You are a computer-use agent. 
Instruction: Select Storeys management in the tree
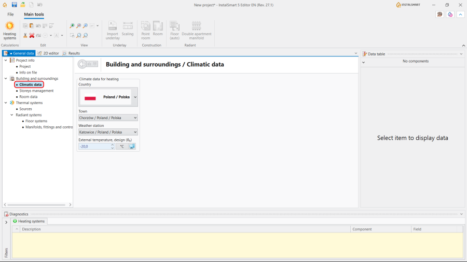pyautogui.click(x=36, y=91)
